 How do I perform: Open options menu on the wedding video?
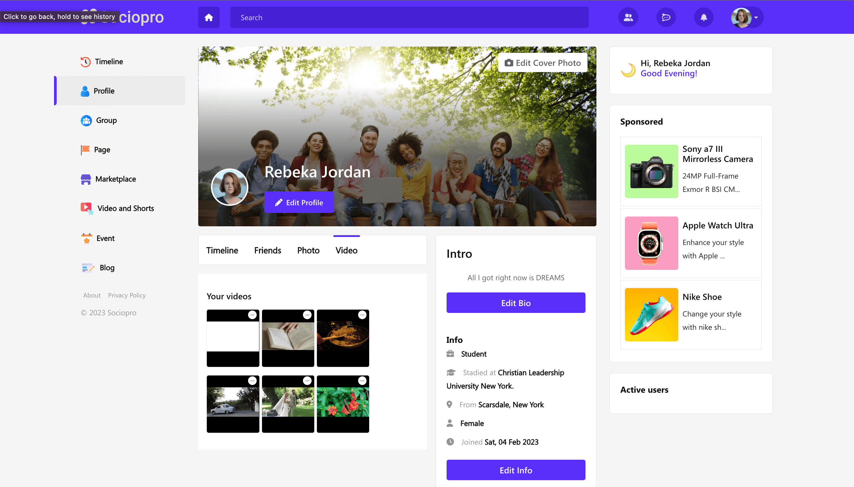[x=307, y=381]
